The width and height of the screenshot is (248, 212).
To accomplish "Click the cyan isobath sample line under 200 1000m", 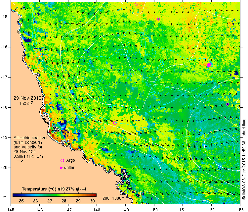I will pos(108,202).
